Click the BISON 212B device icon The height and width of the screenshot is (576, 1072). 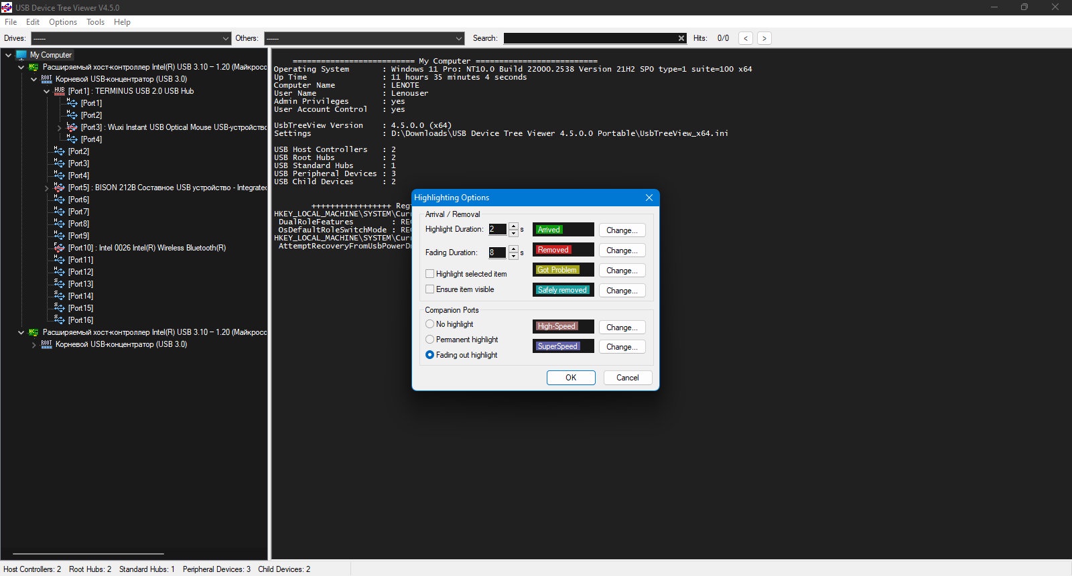pyautogui.click(x=60, y=188)
